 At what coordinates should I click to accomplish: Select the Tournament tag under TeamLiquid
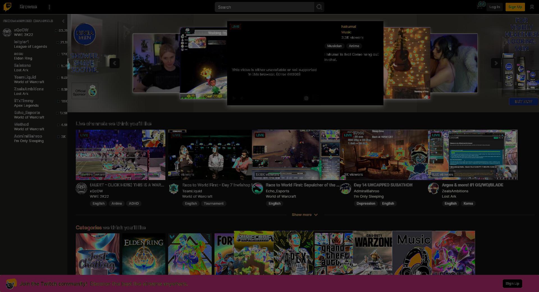tap(214, 204)
